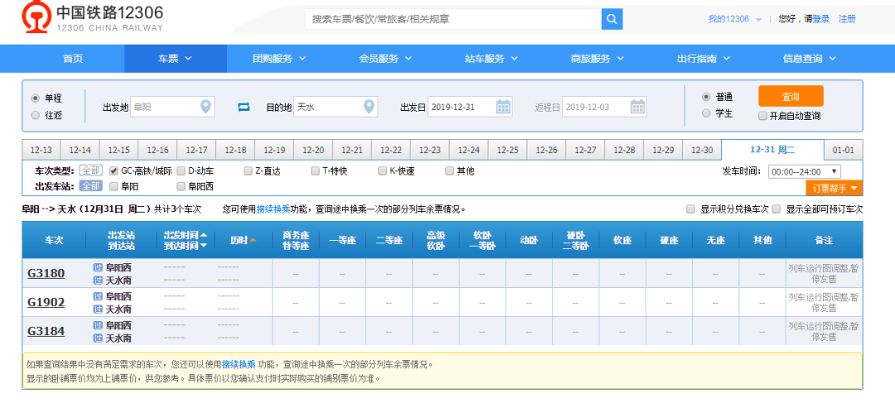
Task: Expand the 团购服务 navigation menu
Action: tap(279, 58)
